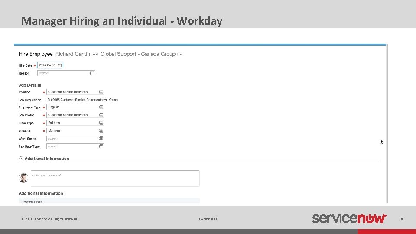Click the user avatar beside comment box
Image resolution: width=416 pixels, height=234 pixels.
point(23,178)
